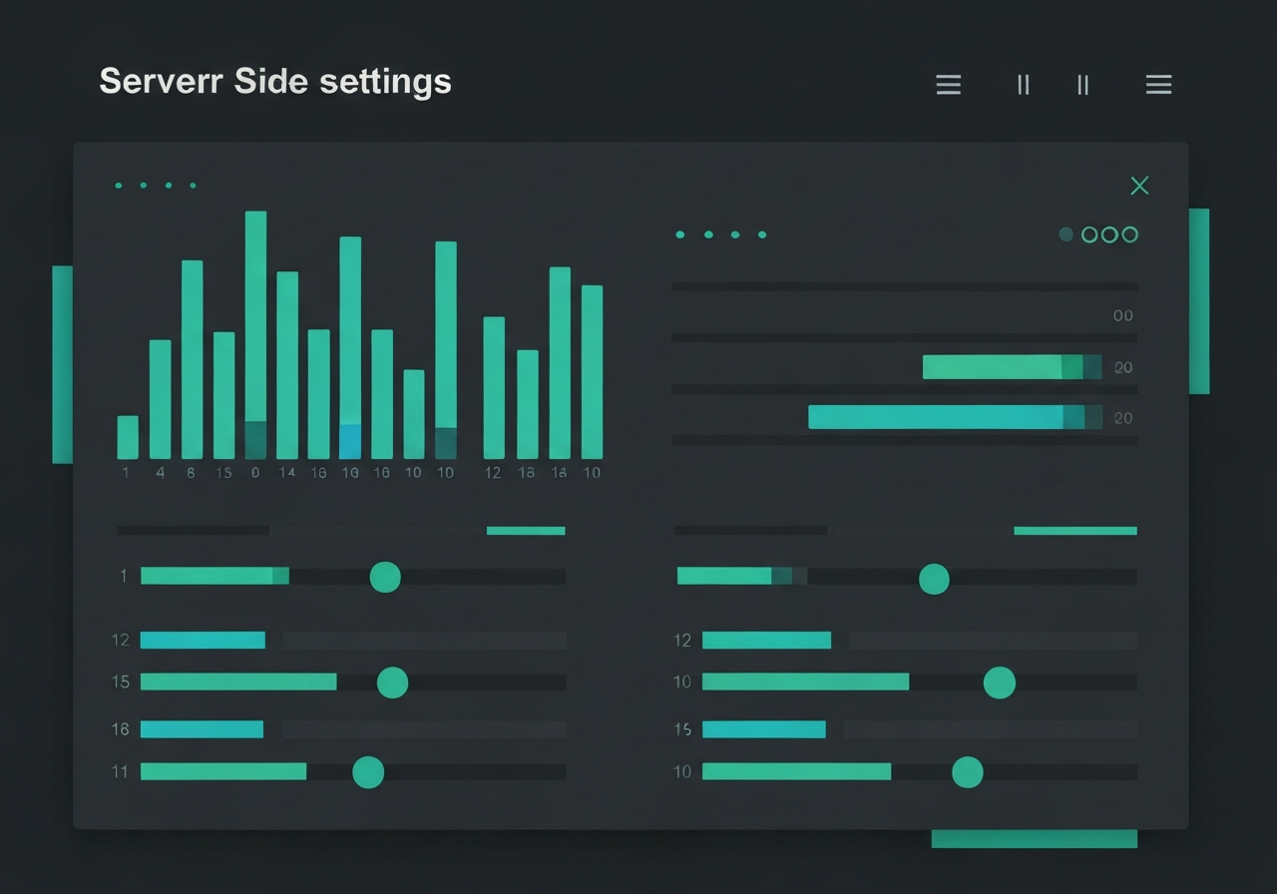Viewport: 1277px width, 894px height.
Task: Click the second pause-style double bar icon
Action: pos(1082,85)
